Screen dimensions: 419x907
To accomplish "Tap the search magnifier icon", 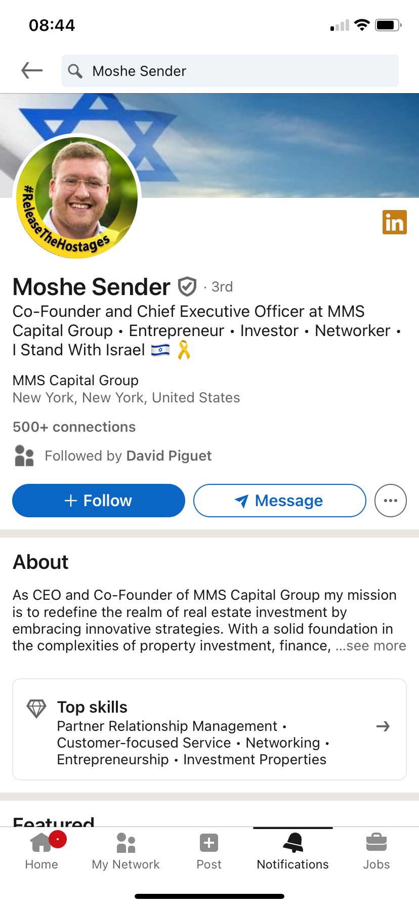I will 75,71.
